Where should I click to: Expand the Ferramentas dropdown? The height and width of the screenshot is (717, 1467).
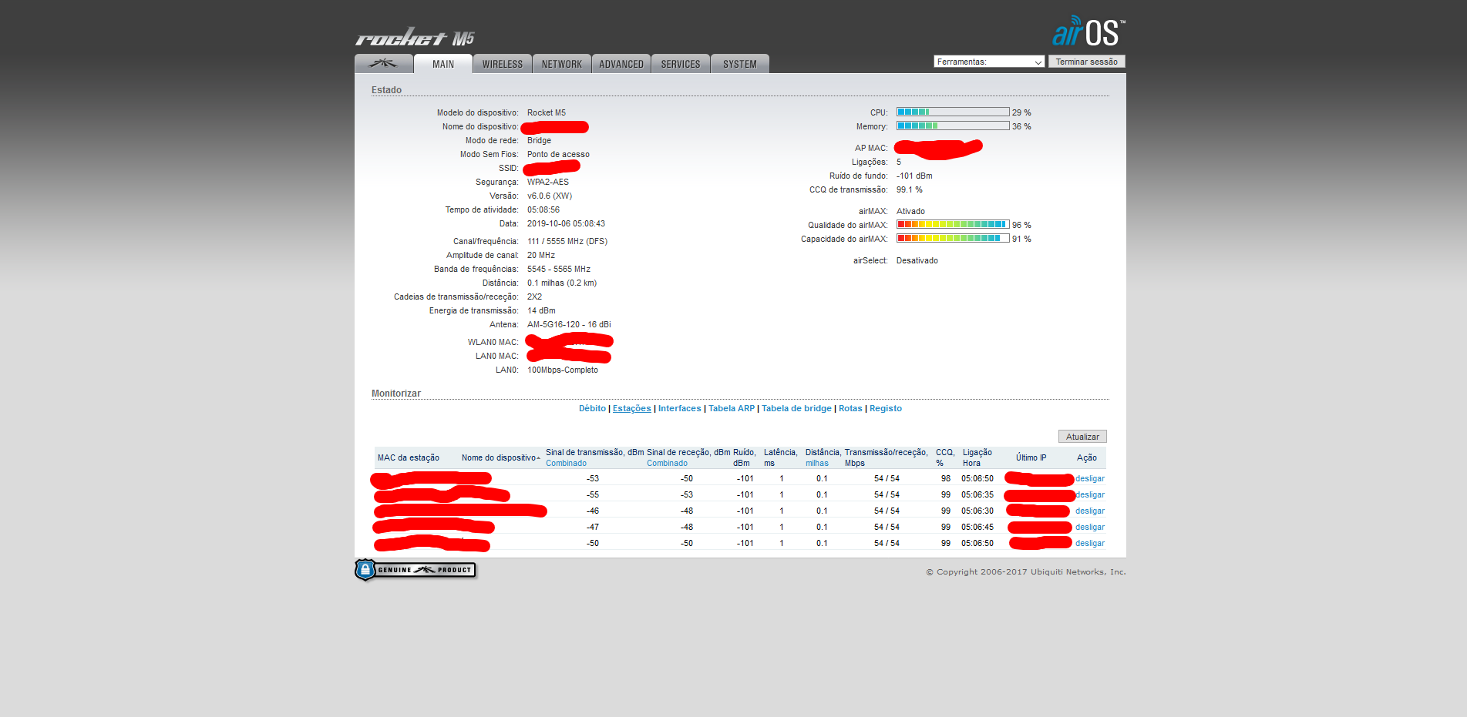pos(989,62)
